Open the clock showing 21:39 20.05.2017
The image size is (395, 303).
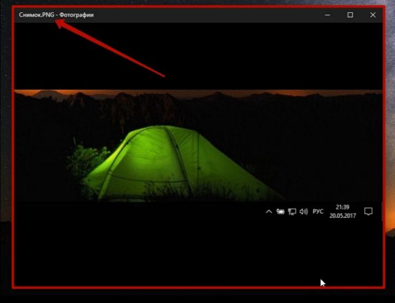343,212
